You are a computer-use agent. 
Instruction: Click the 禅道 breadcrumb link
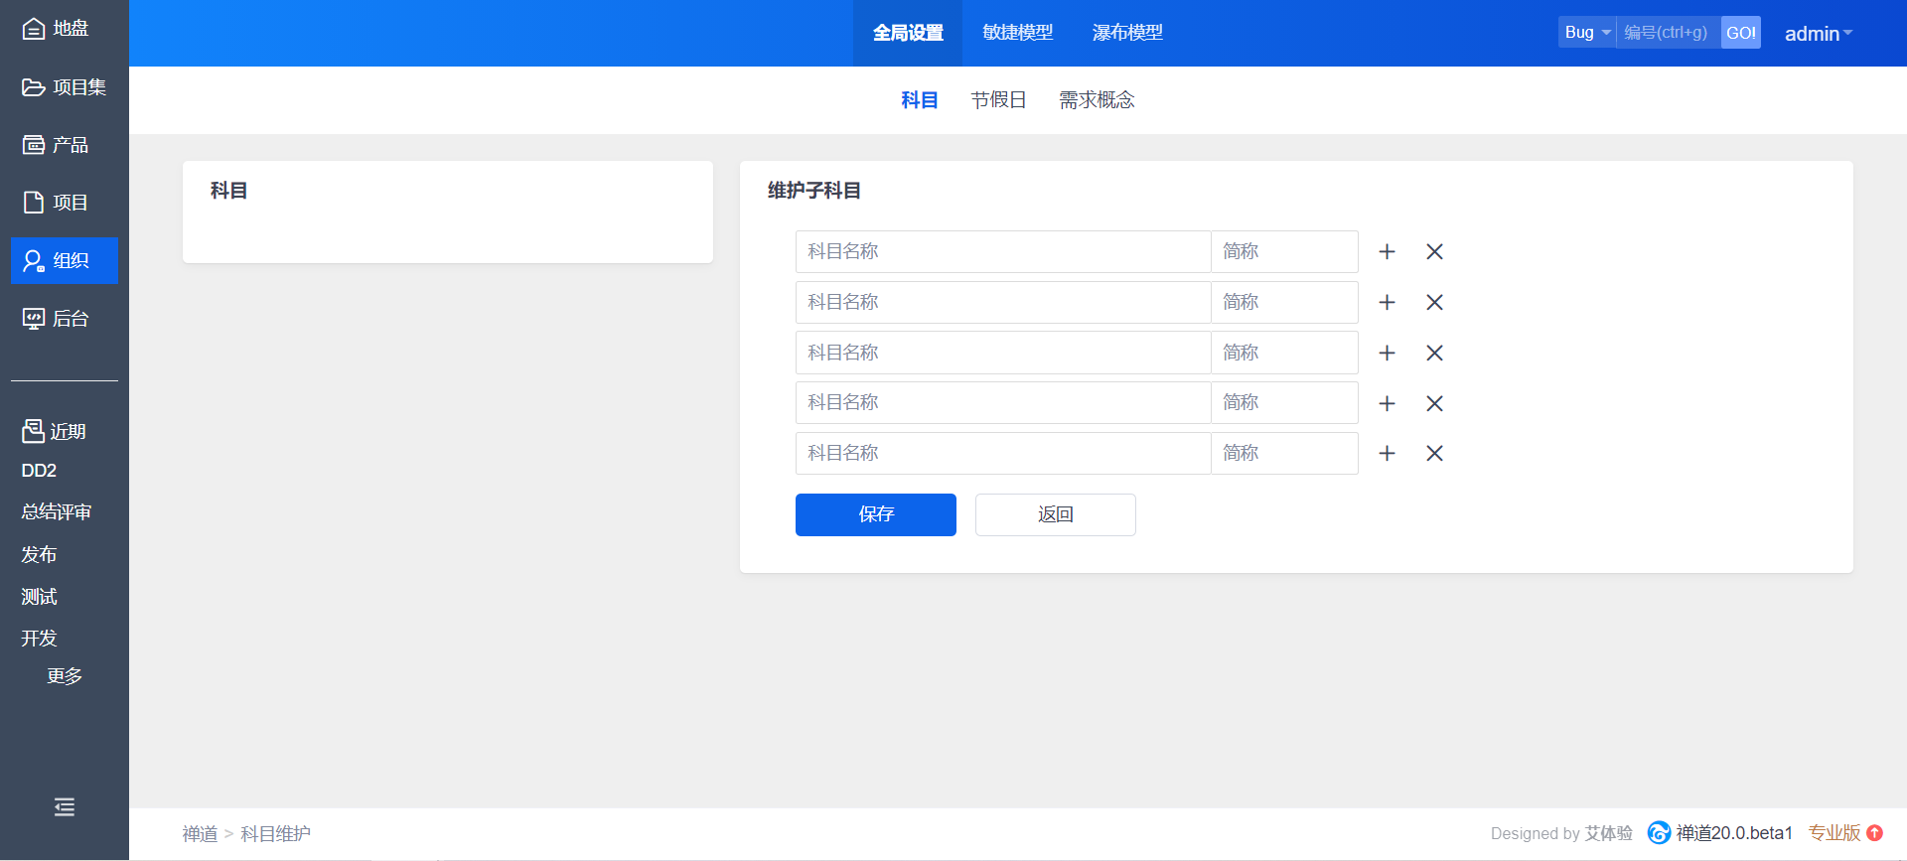click(x=200, y=833)
